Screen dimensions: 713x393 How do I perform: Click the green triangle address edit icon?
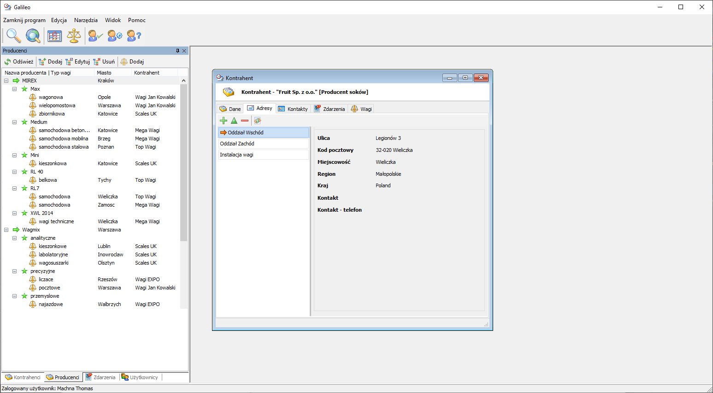click(234, 121)
